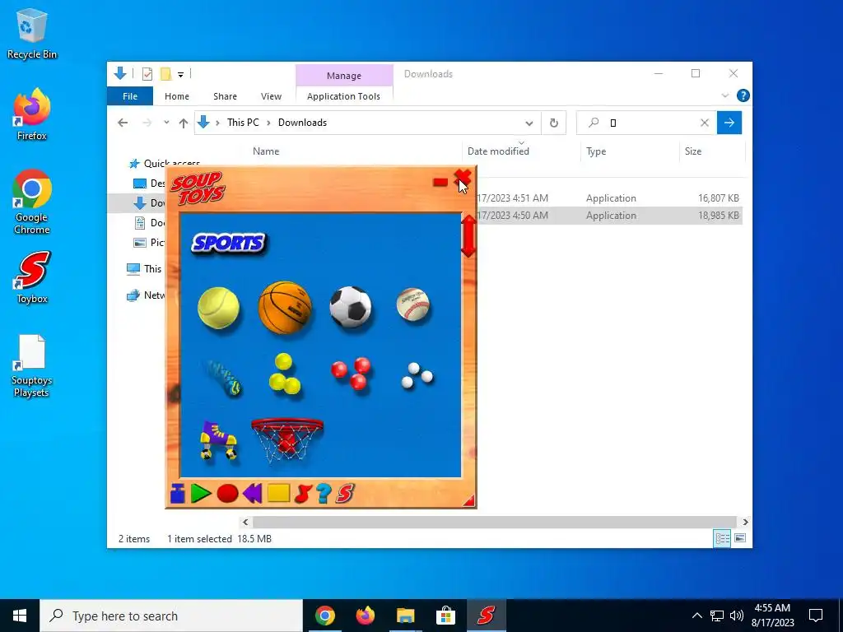This screenshot has height=632, width=843.
Task: Click the 16,807 KB file size
Action: (718, 198)
